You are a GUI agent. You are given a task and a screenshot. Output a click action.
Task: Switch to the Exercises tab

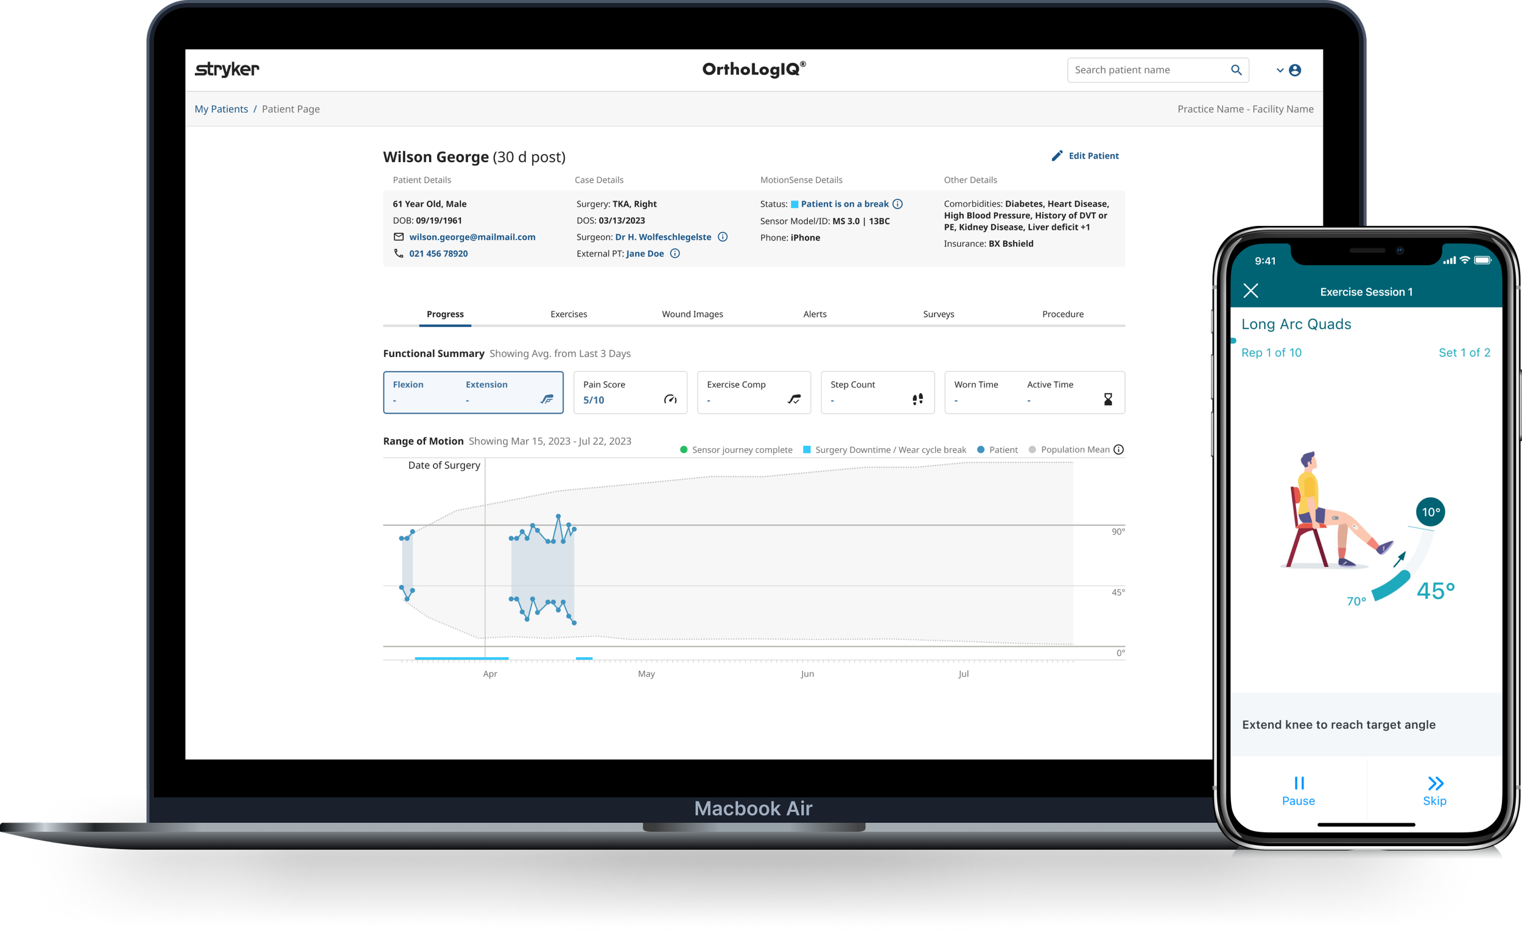(x=568, y=314)
